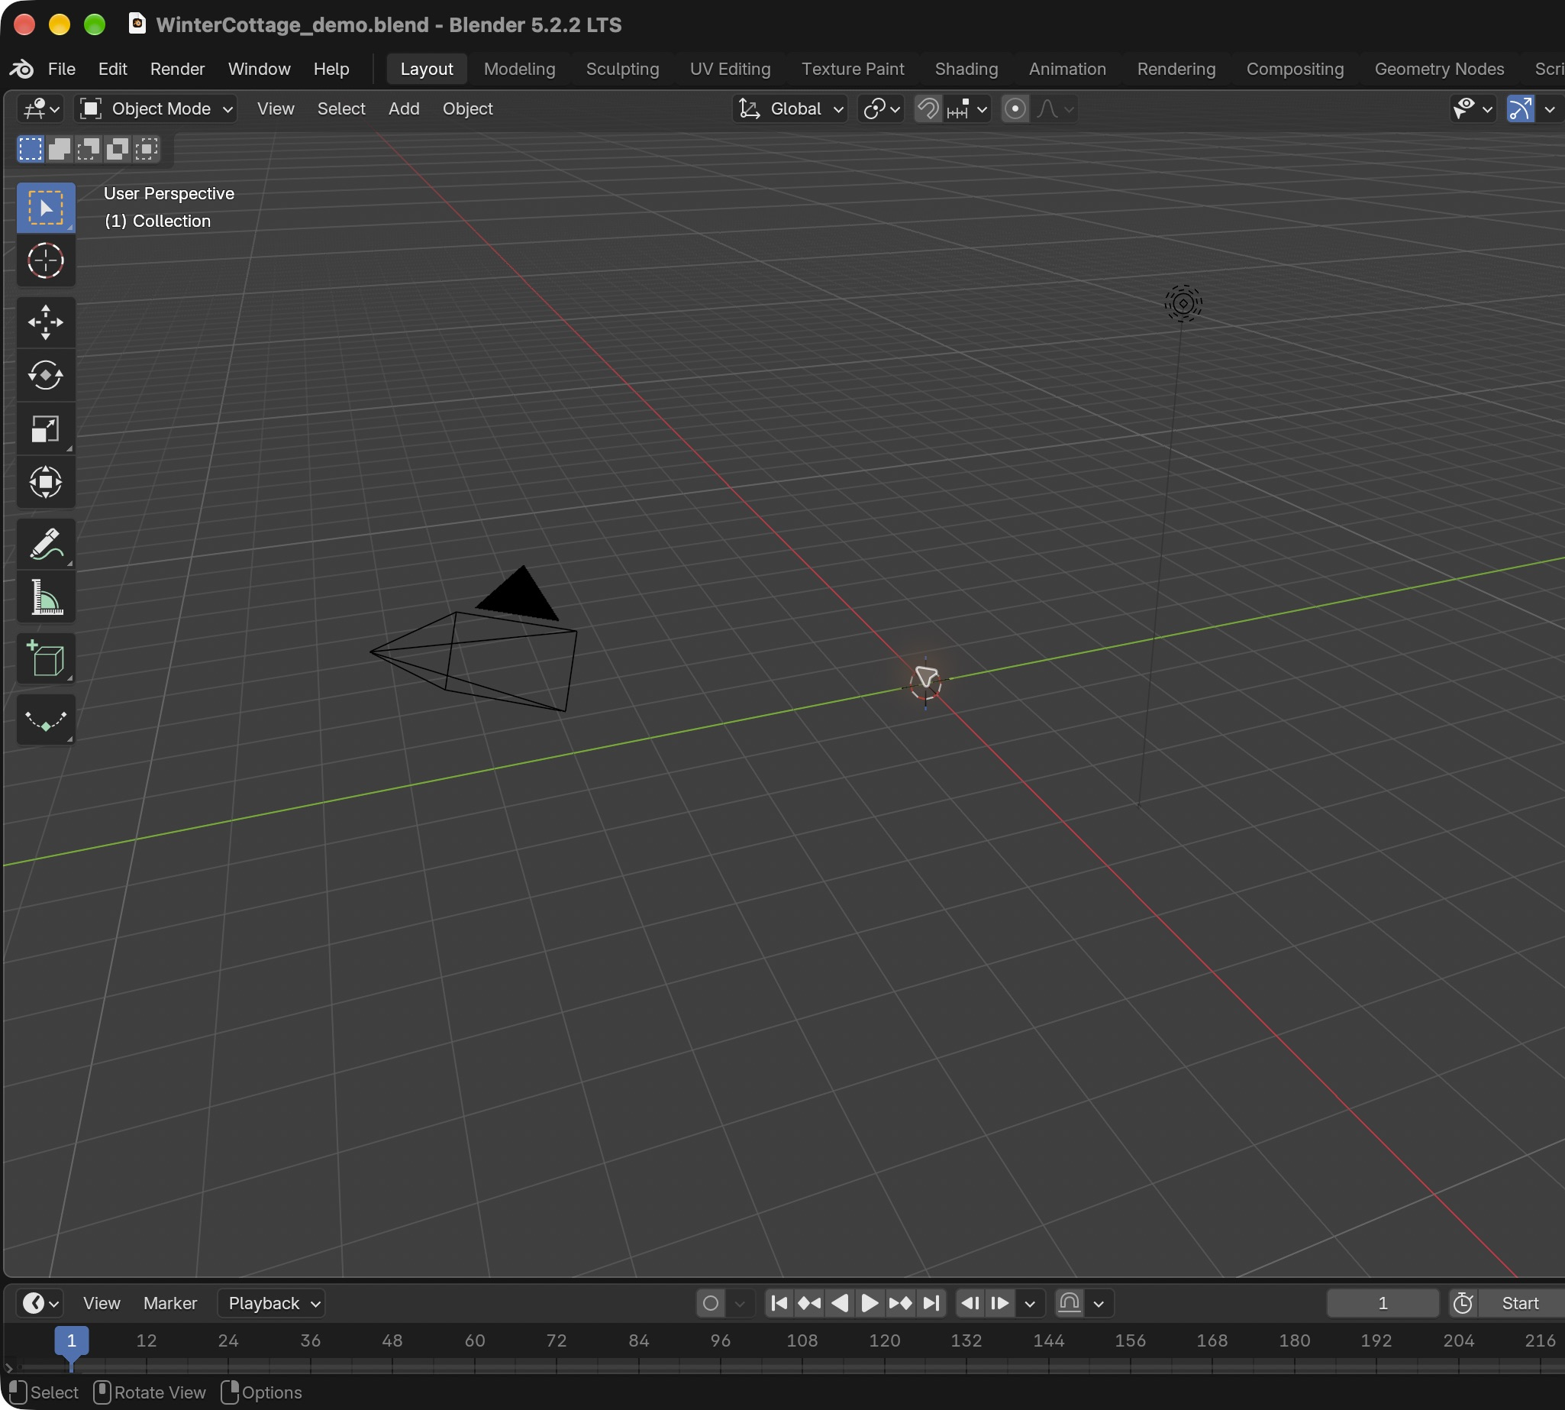Viewport: 1565px width, 1410px height.
Task: Select the Add Cube tool
Action: tap(46, 659)
